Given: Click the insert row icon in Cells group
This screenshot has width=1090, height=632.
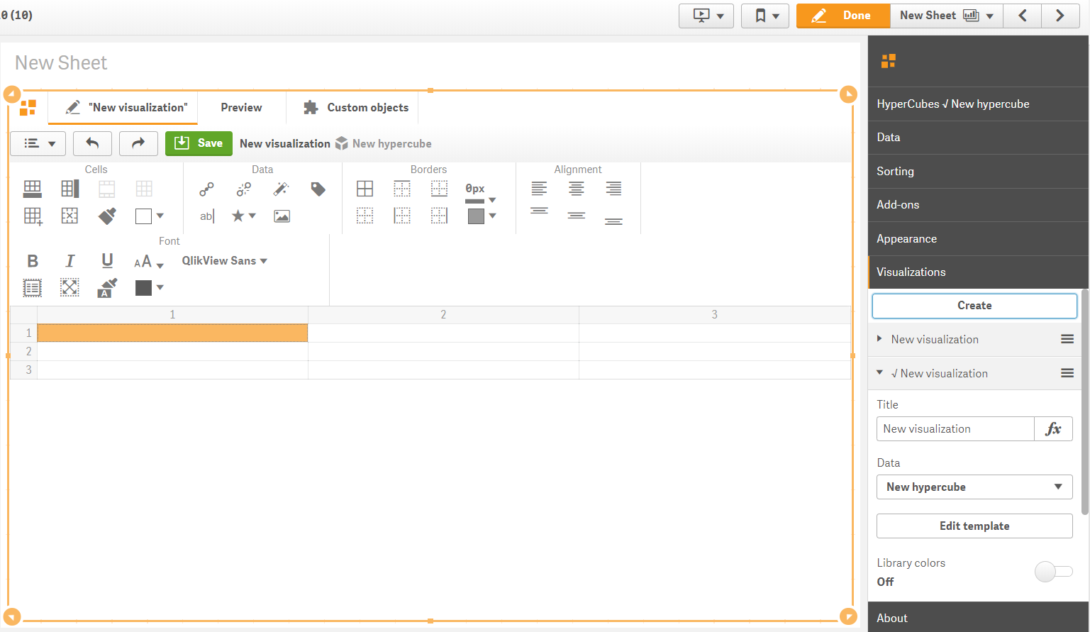Looking at the screenshot, I should coord(33,189).
